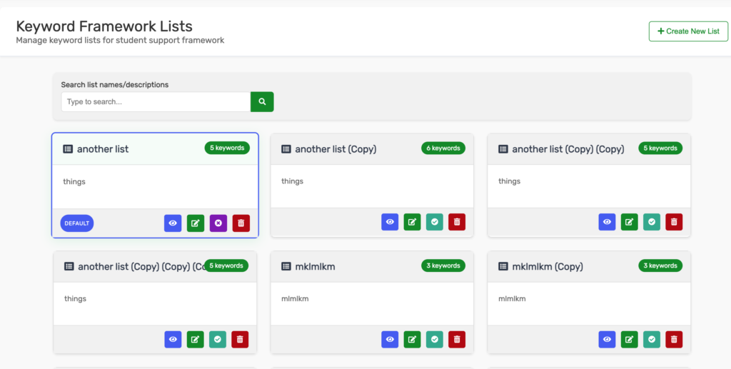Edit the 'another list' default card

196,223
